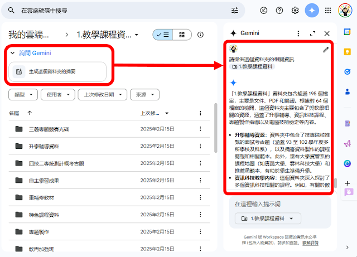Open the Settings gear icon

[295, 10]
